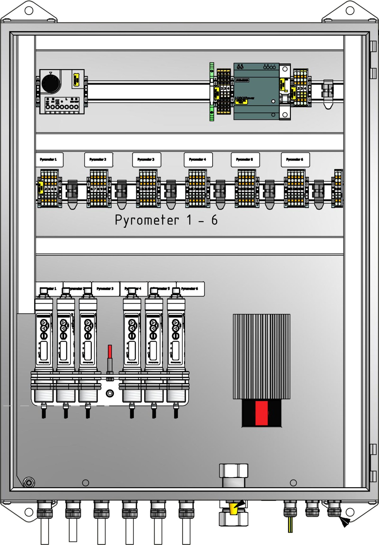Click the green end bracket beside the power supply
379x545 pixels.
point(212,92)
